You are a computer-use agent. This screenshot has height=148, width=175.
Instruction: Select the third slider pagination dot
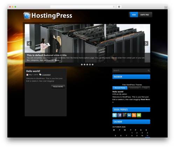click(87, 64)
